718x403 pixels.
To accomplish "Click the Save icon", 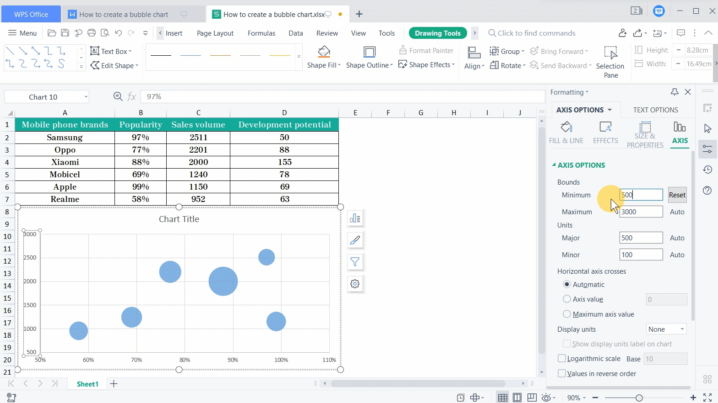I will [x=65, y=33].
